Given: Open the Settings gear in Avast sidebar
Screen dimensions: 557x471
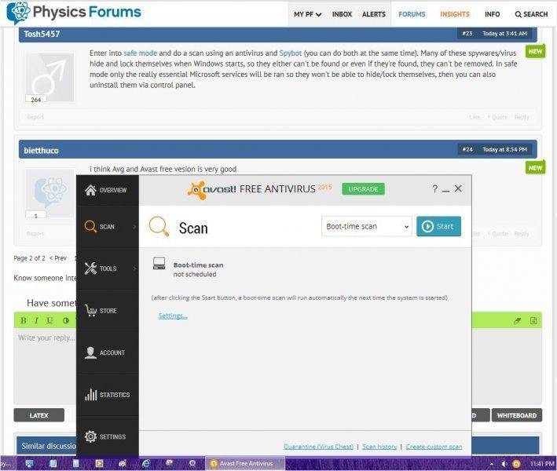Looking at the screenshot, I should tap(90, 436).
